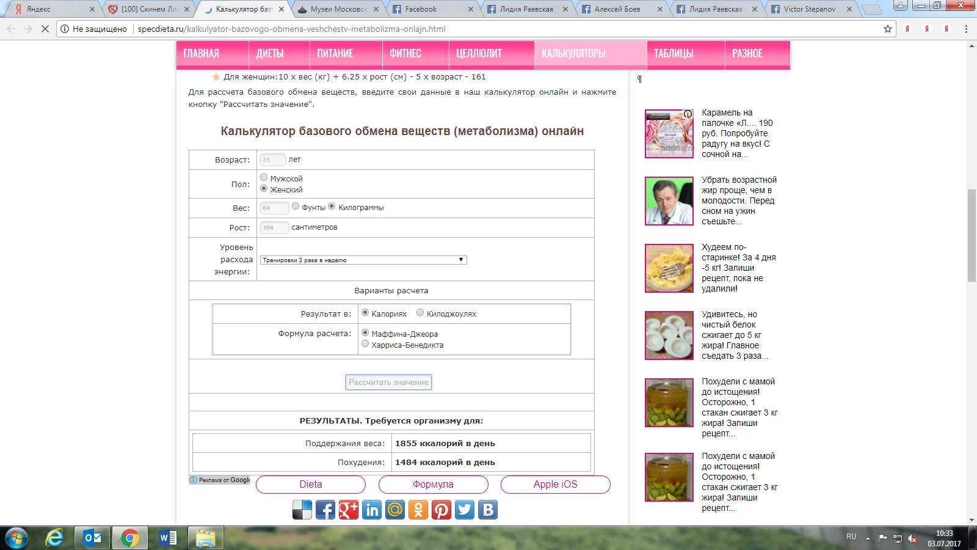This screenshot has height=550, width=977.
Task: Choose Фунты weight unit
Action: (x=296, y=206)
